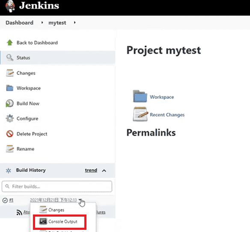250x232 pixels.
Task: Click the large Workspace folder icon
Action: tap(140, 96)
